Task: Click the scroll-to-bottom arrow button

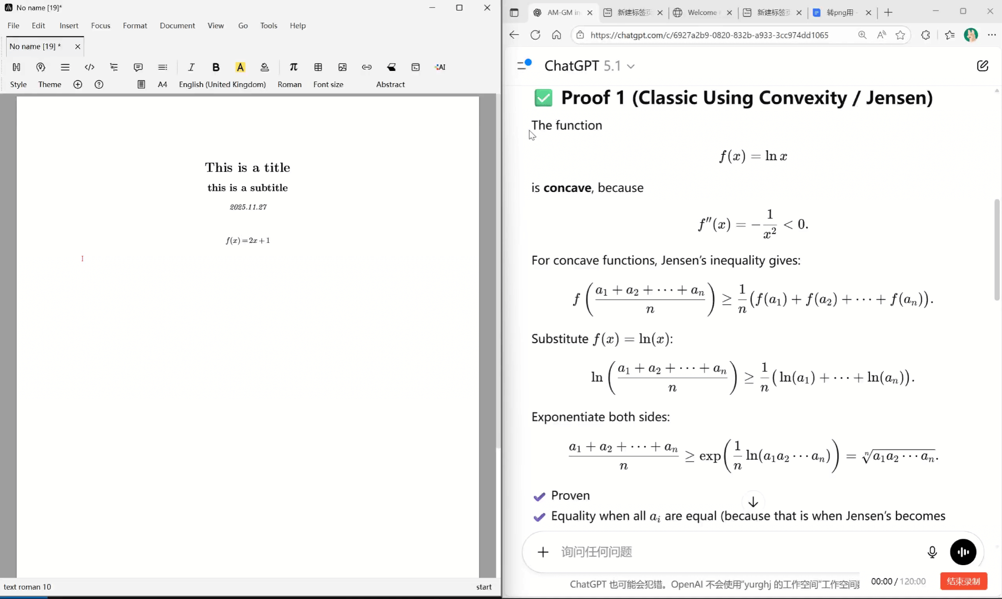Action: click(x=753, y=502)
